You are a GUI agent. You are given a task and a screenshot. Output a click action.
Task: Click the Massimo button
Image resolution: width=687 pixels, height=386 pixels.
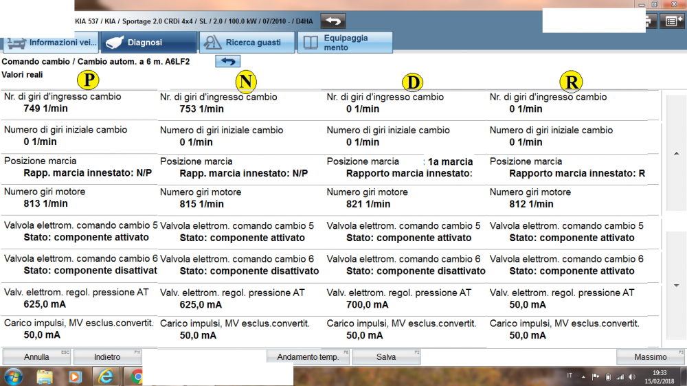point(650,357)
